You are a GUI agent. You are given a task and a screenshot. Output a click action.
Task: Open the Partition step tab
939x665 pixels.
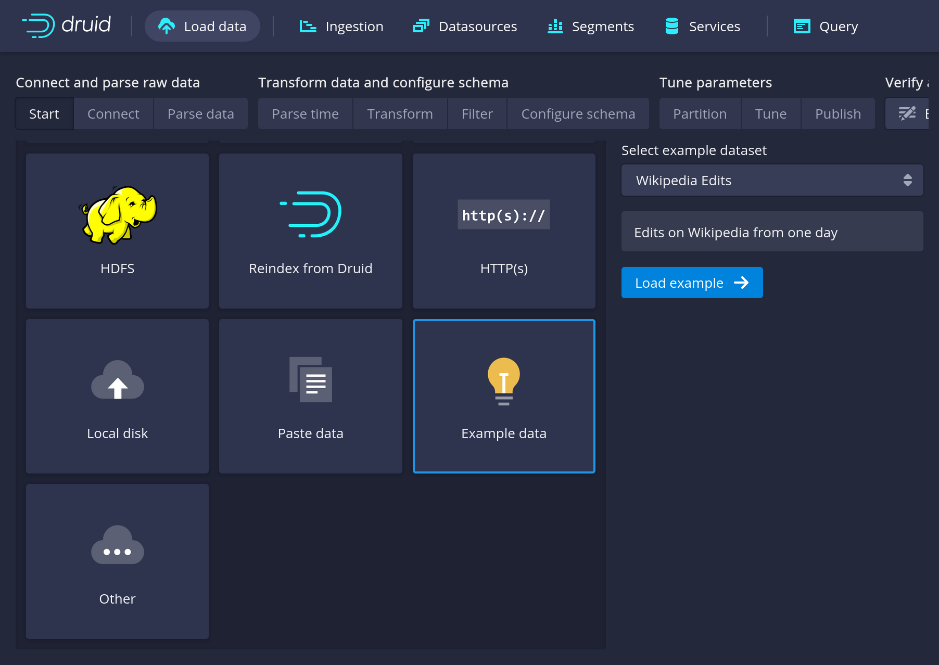700,114
